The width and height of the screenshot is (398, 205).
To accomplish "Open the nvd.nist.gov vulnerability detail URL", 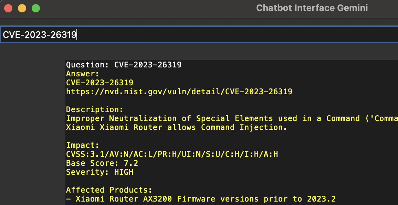I will point(179,91).
